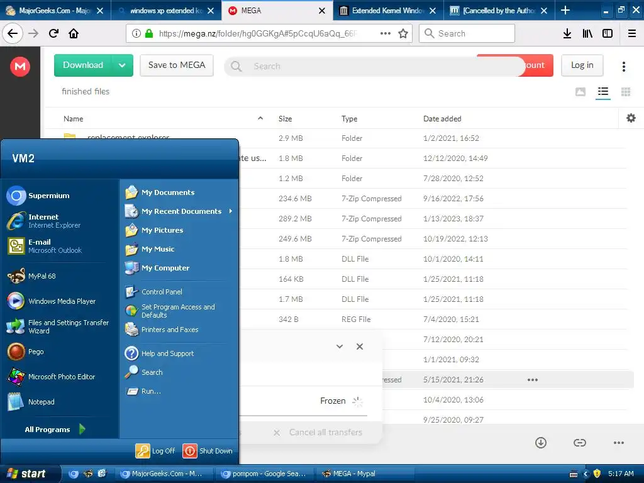Close the transfers panel with X
Screen dimensions: 644x483
pyautogui.click(x=359, y=347)
